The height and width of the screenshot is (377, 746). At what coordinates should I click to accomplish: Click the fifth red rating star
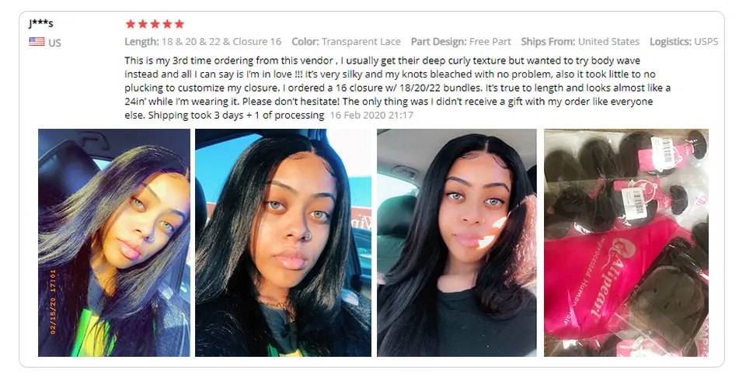(179, 24)
